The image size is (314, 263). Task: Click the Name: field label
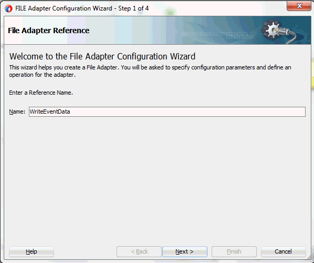pos(17,112)
